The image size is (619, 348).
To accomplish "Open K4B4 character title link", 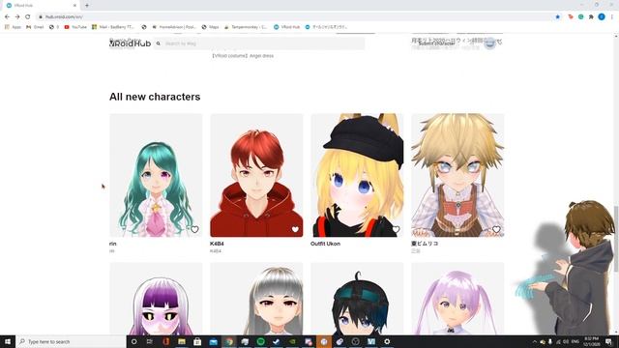I will click(217, 244).
